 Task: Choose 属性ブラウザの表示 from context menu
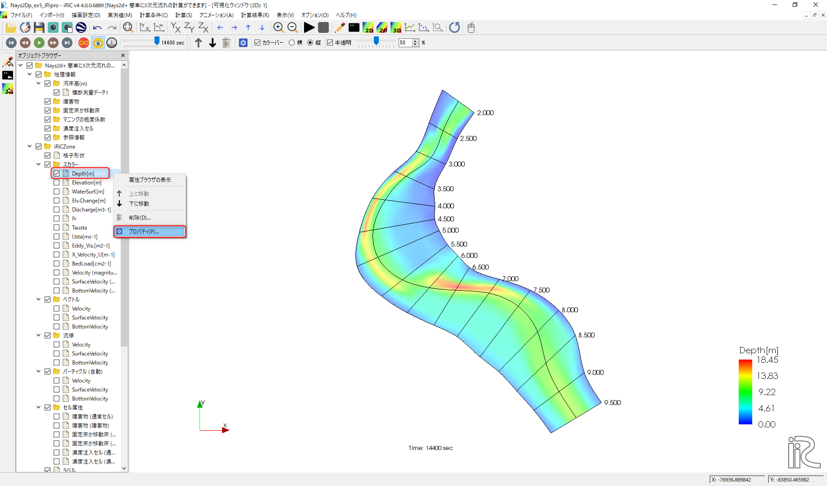point(150,180)
